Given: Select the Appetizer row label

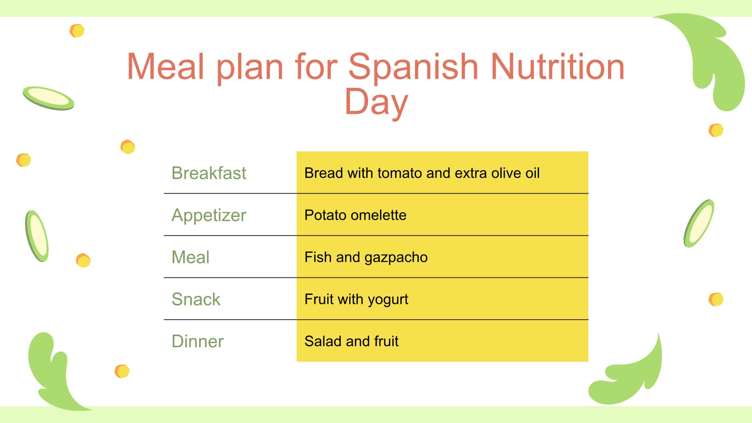Looking at the screenshot, I should click(209, 215).
